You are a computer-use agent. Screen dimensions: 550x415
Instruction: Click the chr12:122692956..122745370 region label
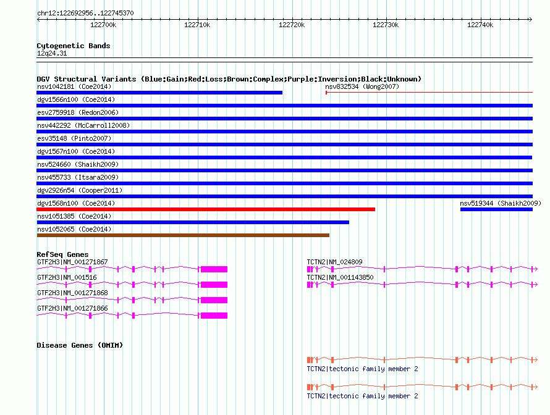click(x=85, y=13)
